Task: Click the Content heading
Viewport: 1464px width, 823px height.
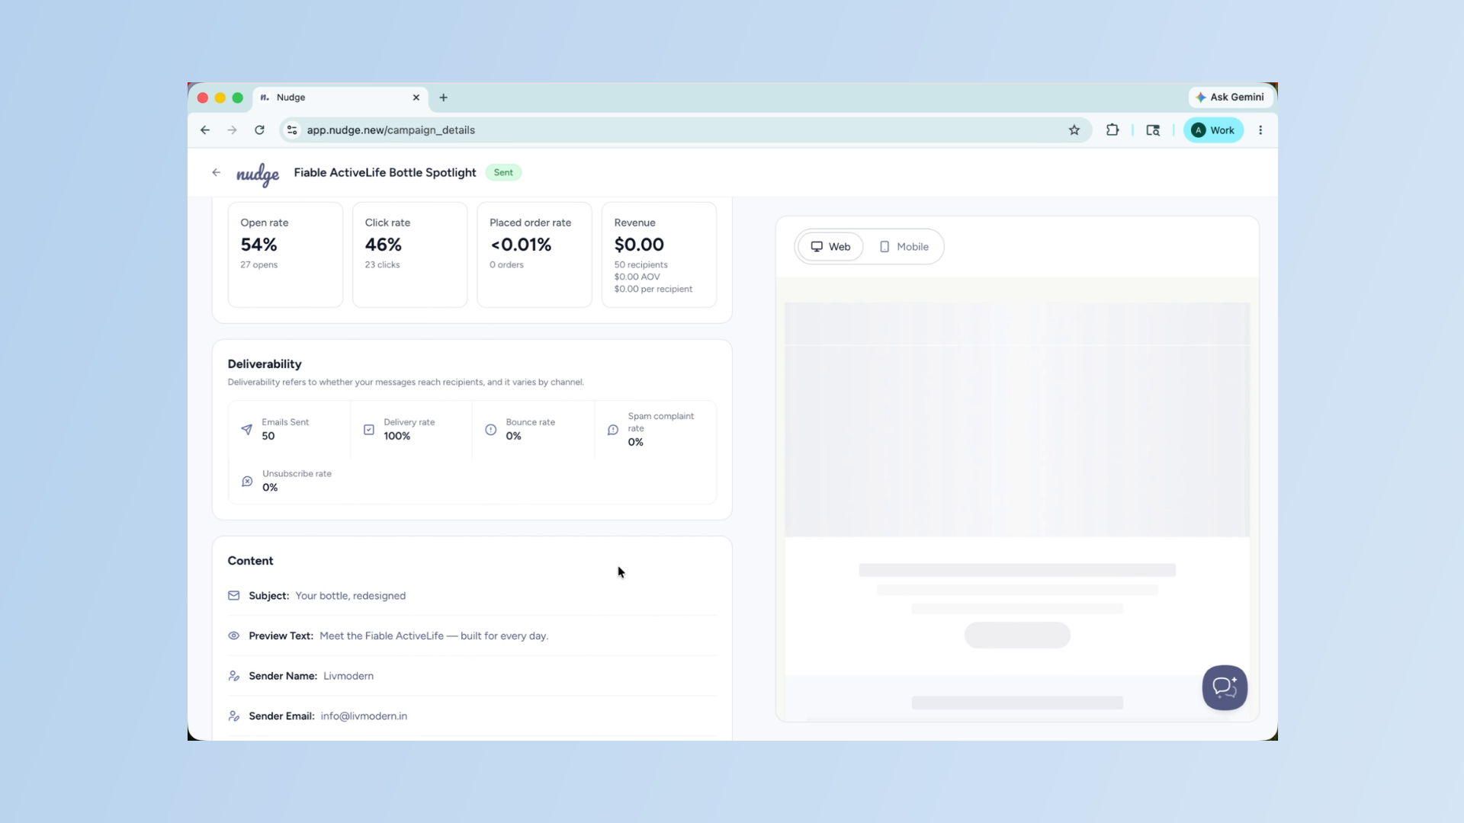Action: tap(250, 560)
